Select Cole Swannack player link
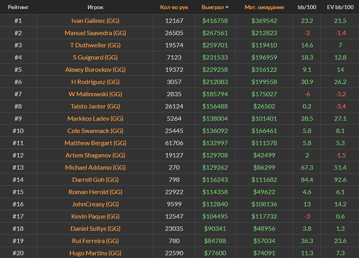Image resolution: width=359 pixels, height=258 pixels. [95, 131]
